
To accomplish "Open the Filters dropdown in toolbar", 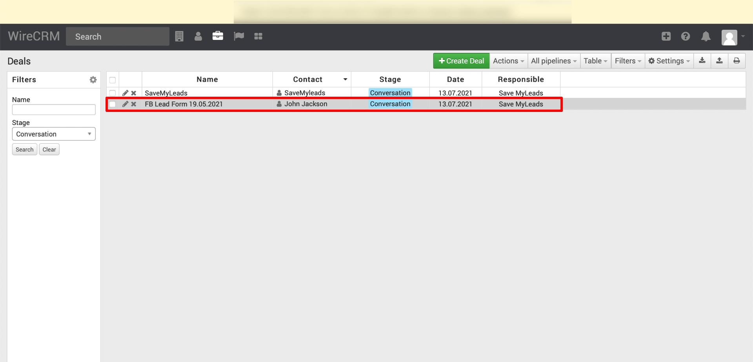I will tap(628, 61).
